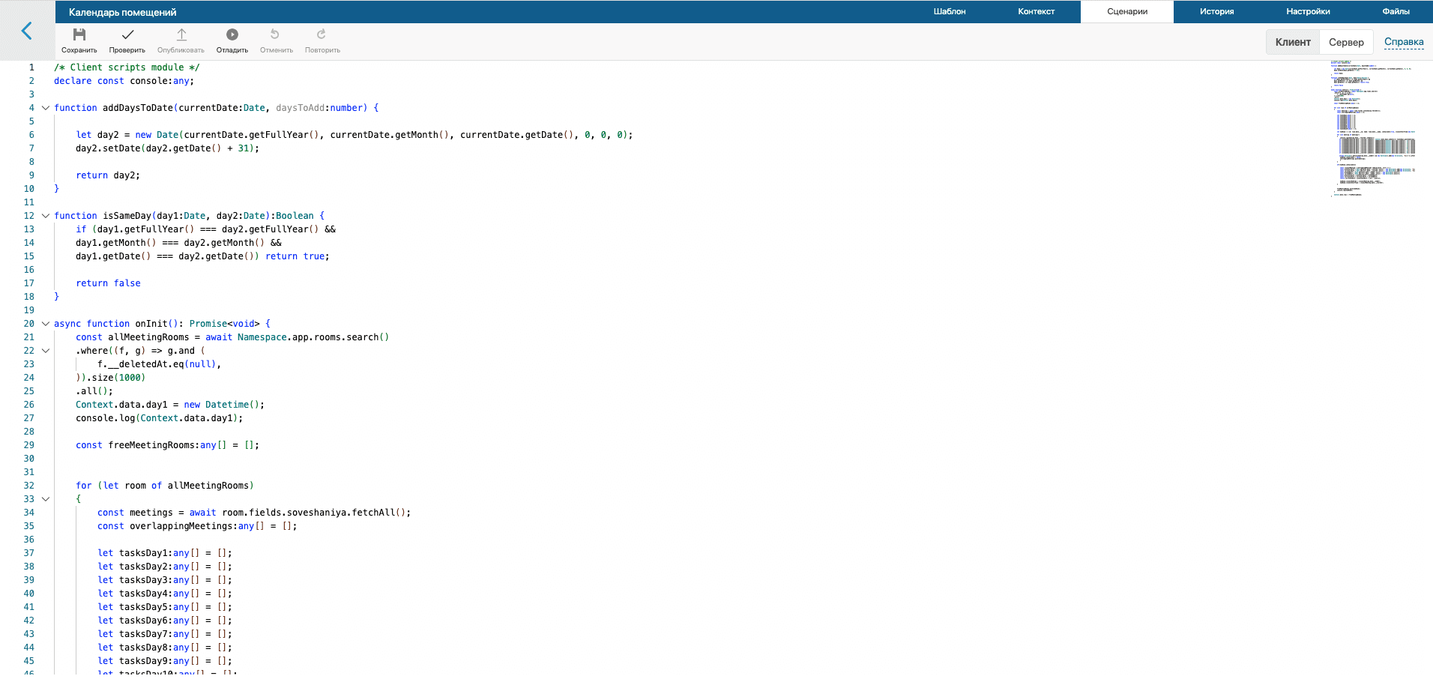1433x679 pixels.
Task: Click line number 26 in the gutter
Action: [28, 404]
